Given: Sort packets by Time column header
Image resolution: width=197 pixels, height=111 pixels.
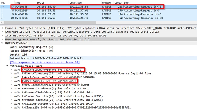Looking at the screenshot, I should click(x=18, y=3).
